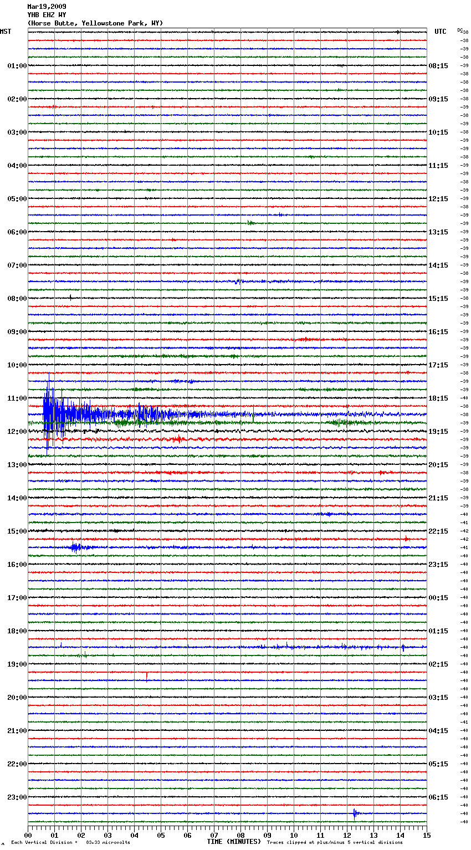Select the 04:00 MST time label
Image resolution: width=471 pixels, height=850 pixels.
point(17,166)
